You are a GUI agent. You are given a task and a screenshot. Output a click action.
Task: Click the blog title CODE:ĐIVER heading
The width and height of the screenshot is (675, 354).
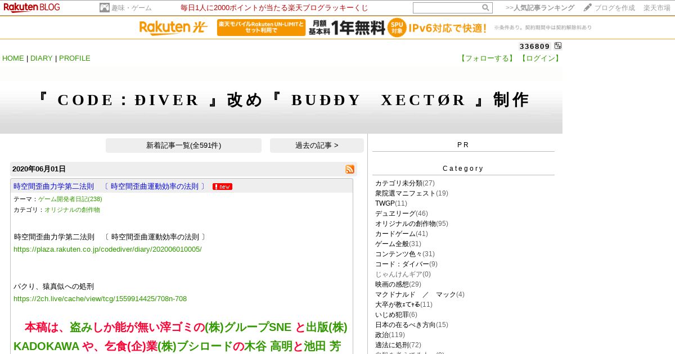pyautogui.click(x=281, y=100)
